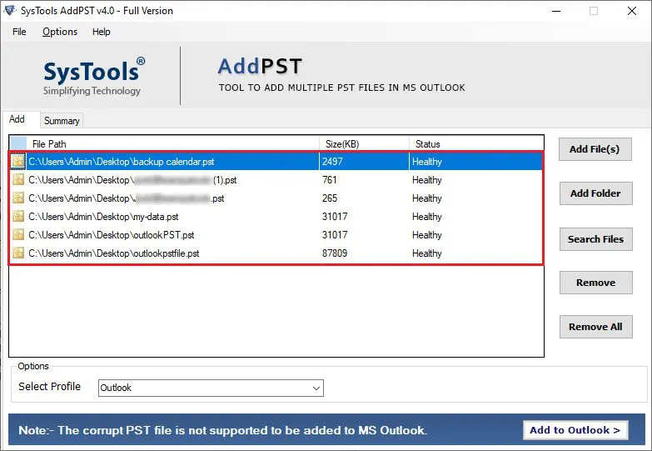Click the Remove All button

(595, 327)
